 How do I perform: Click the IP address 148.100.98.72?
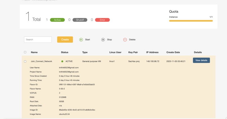pos(153,61)
